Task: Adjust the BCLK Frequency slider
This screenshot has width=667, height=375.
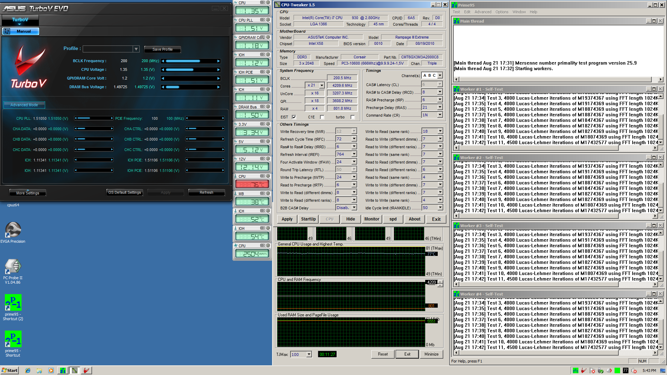Action: tap(191, 61)
